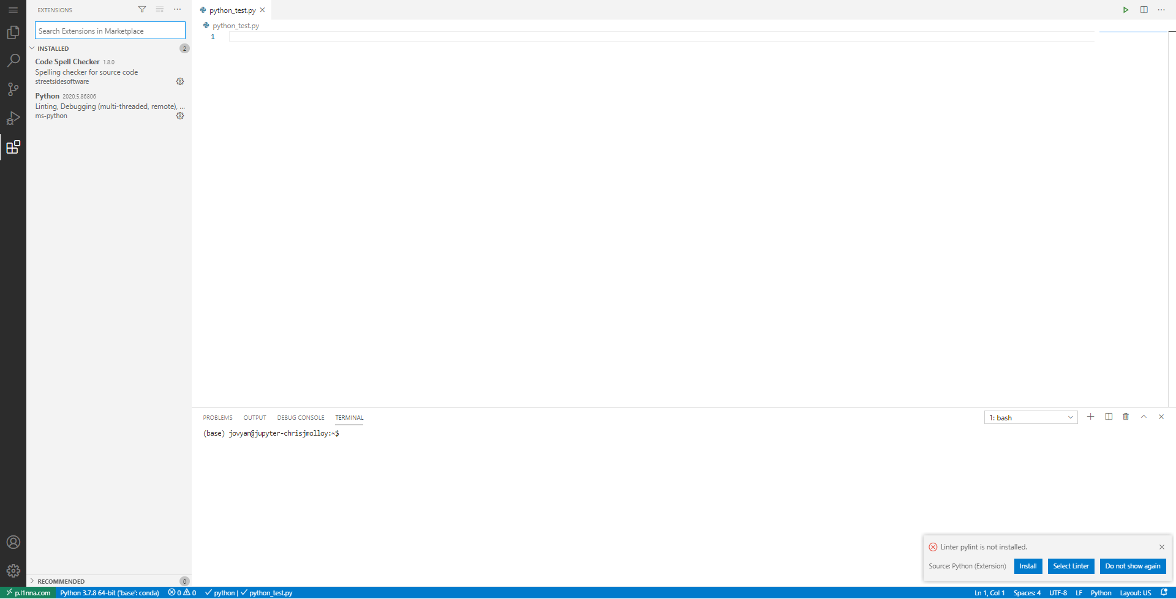Click errors and warnings status indicator
The image size is (1176, 599).
tap(182, 593)
